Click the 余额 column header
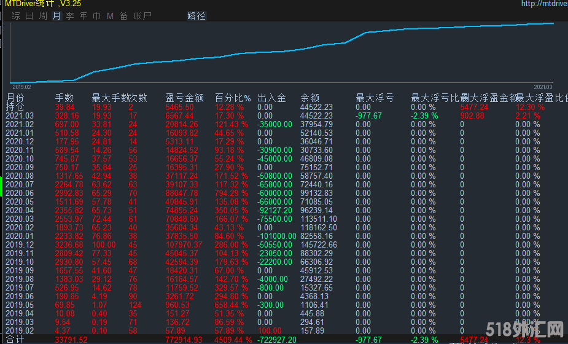The width and height of the screenshot is (568, 344). click(x=309, y=98)
